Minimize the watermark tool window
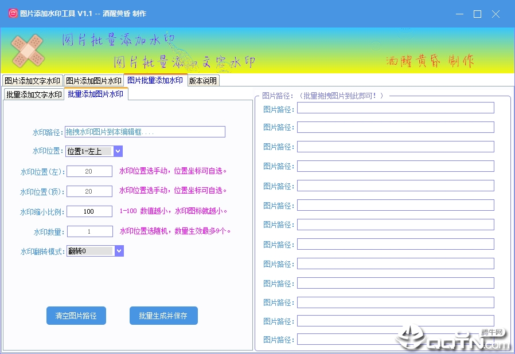Viewport: 515px width, 354px height. [459, 14]
